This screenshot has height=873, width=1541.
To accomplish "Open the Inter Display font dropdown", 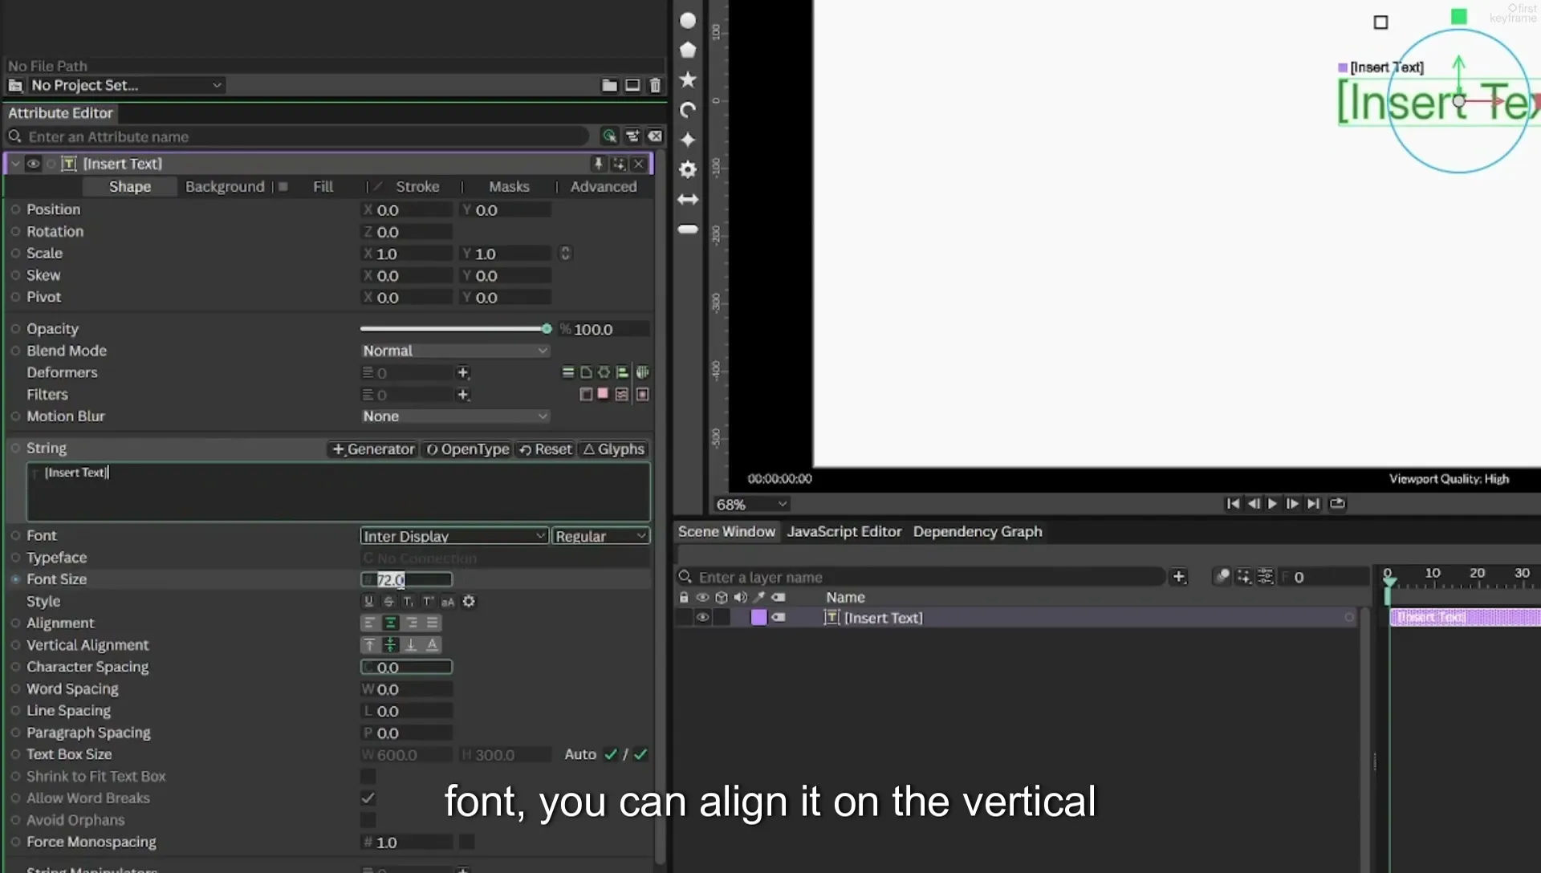I will pyautogui.click(x=454, y=536).
